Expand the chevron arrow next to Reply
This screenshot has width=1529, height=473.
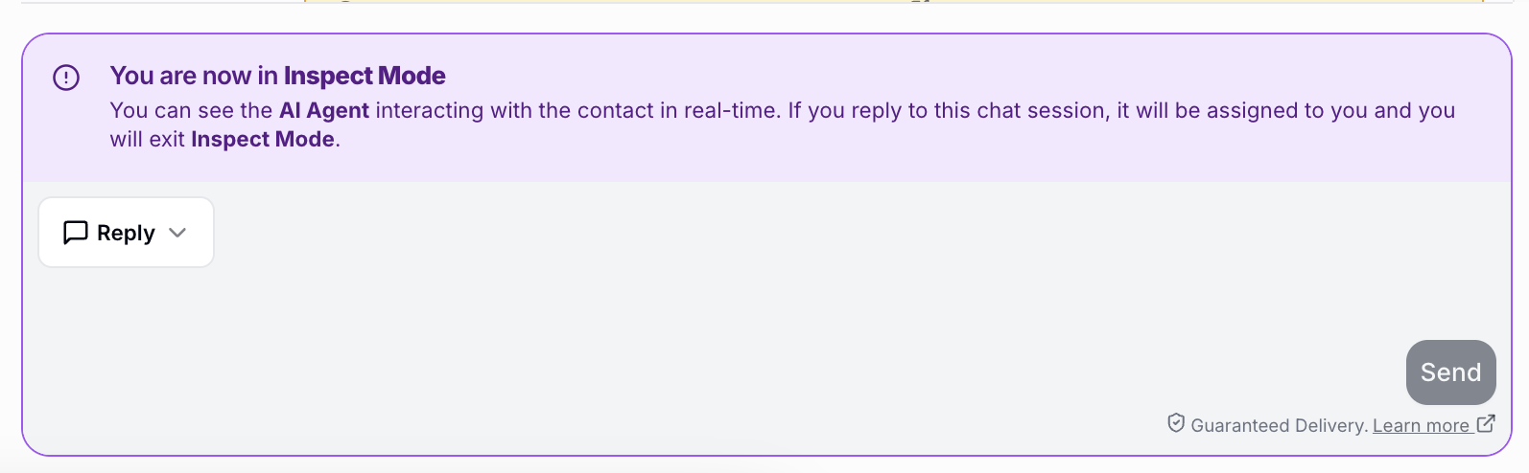(x=177, y=233)
